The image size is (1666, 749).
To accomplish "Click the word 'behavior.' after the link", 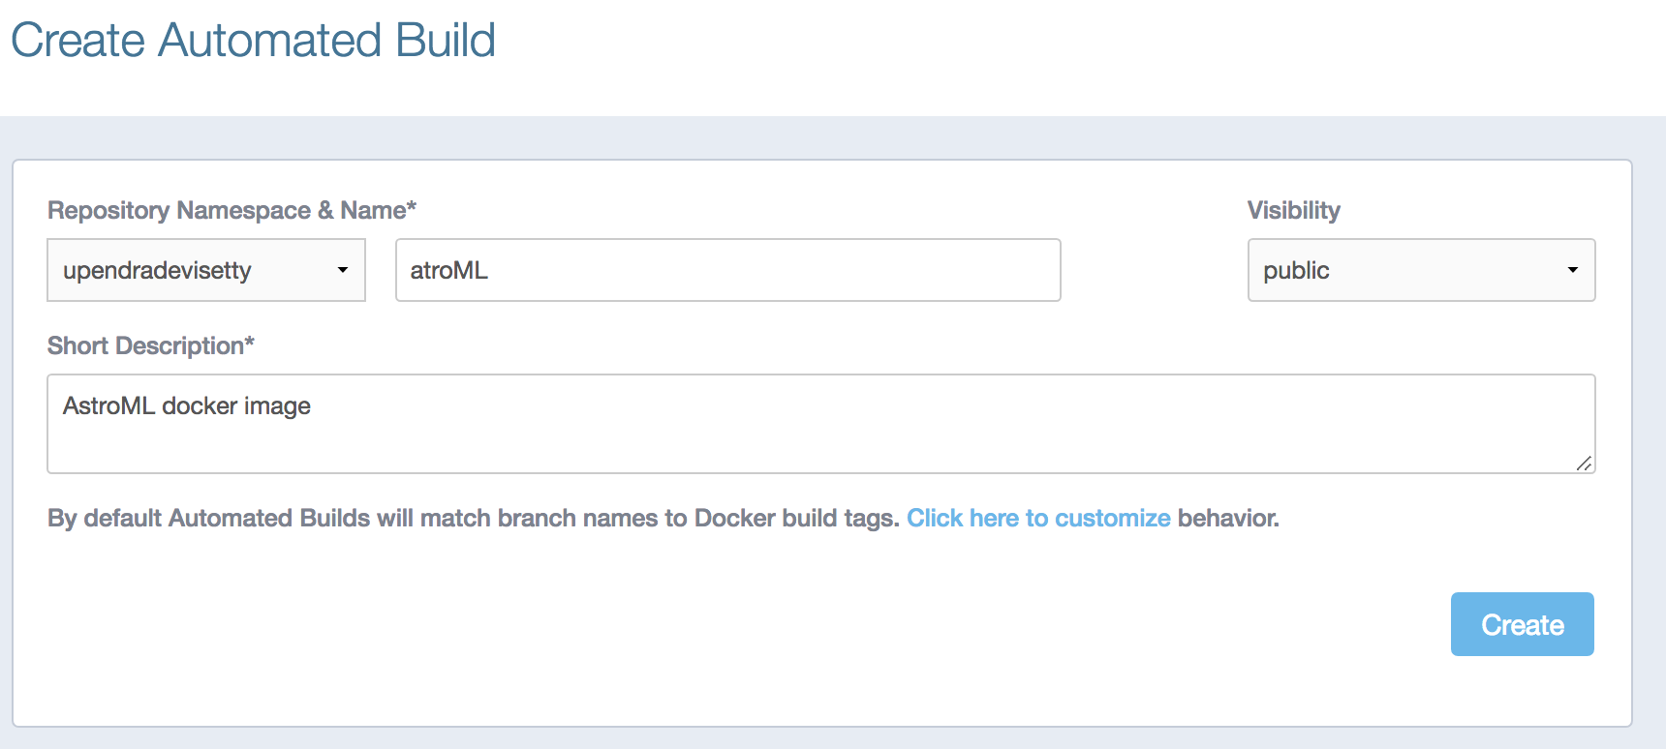I will [x=1228, y=519].
